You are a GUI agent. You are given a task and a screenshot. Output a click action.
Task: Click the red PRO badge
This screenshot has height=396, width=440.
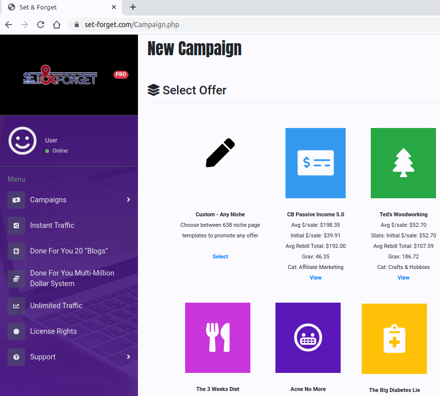pyautogui.click(x=121, y=74)
